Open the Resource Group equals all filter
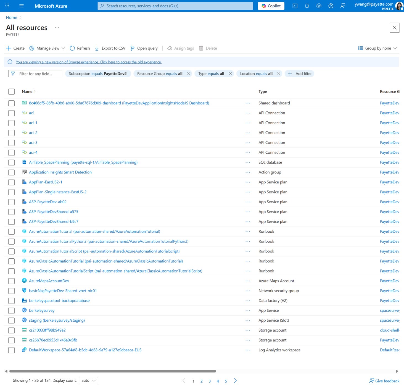This screenshot has width=404, height=386. coord(160,73)
